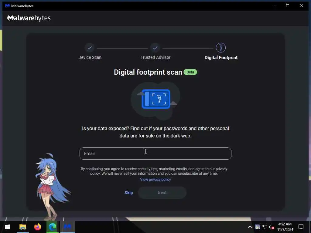Click the Next button
Screen dimensions: 311x233
point(162,193)
